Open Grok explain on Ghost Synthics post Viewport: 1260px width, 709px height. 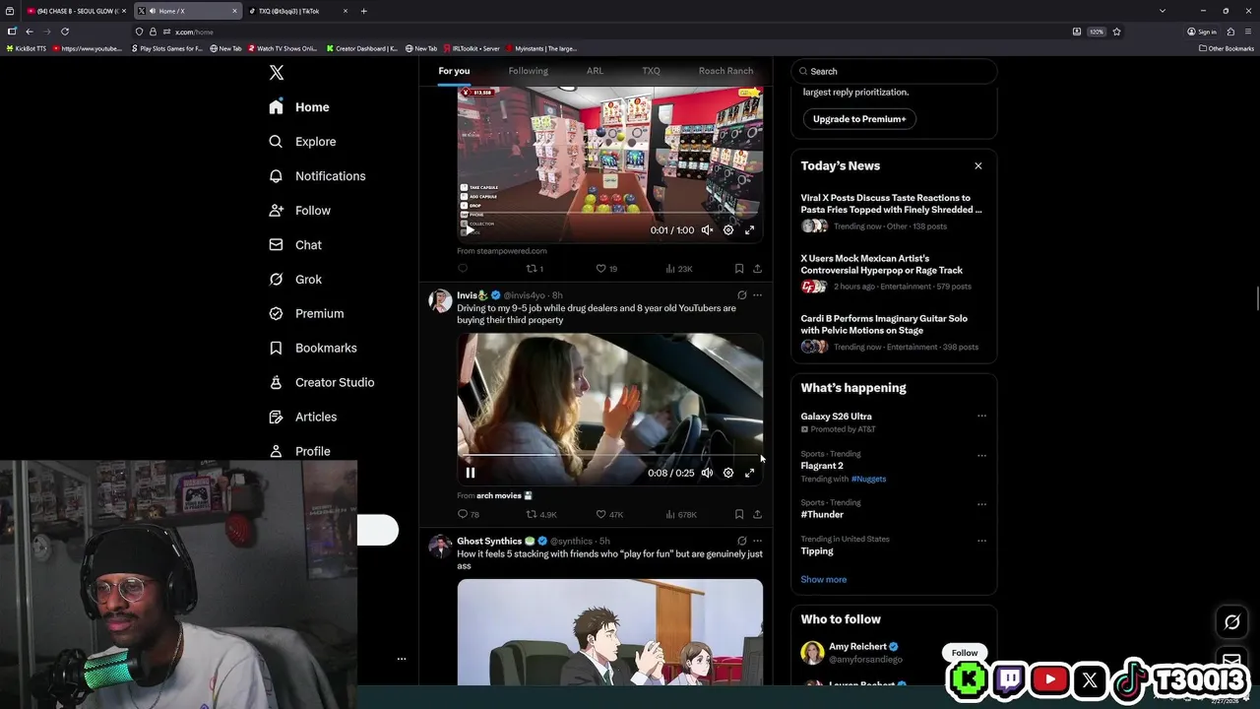click(741, 541)
